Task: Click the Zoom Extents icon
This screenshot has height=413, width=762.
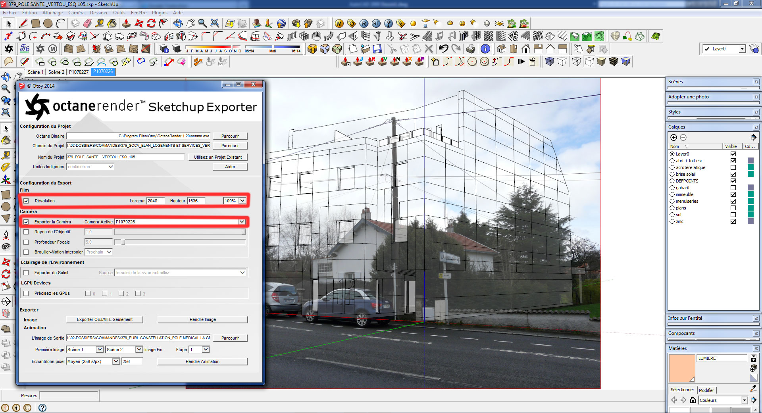Action: [x=215, y=23]
